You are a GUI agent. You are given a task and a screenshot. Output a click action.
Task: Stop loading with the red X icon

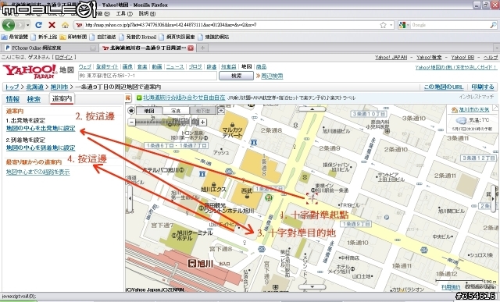(52, 25)
